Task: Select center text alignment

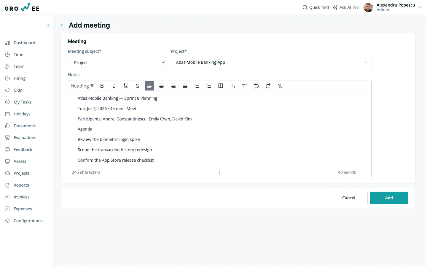Action: 161,86
